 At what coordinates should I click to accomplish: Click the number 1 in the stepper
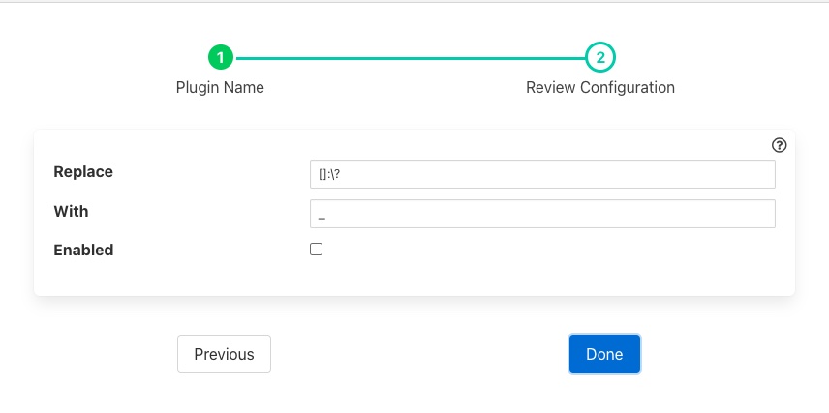pos(220,58)
